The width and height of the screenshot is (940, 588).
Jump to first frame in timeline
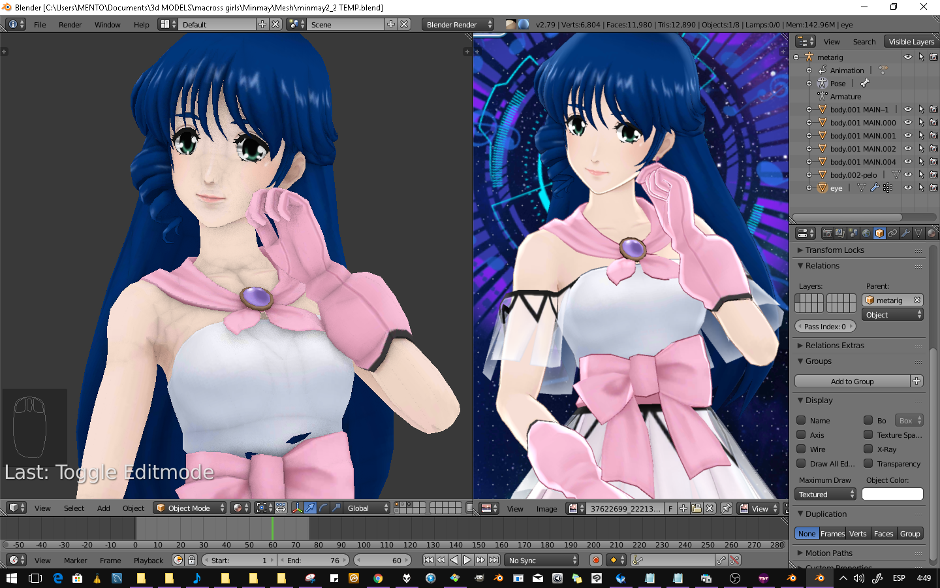coord(428,560)
